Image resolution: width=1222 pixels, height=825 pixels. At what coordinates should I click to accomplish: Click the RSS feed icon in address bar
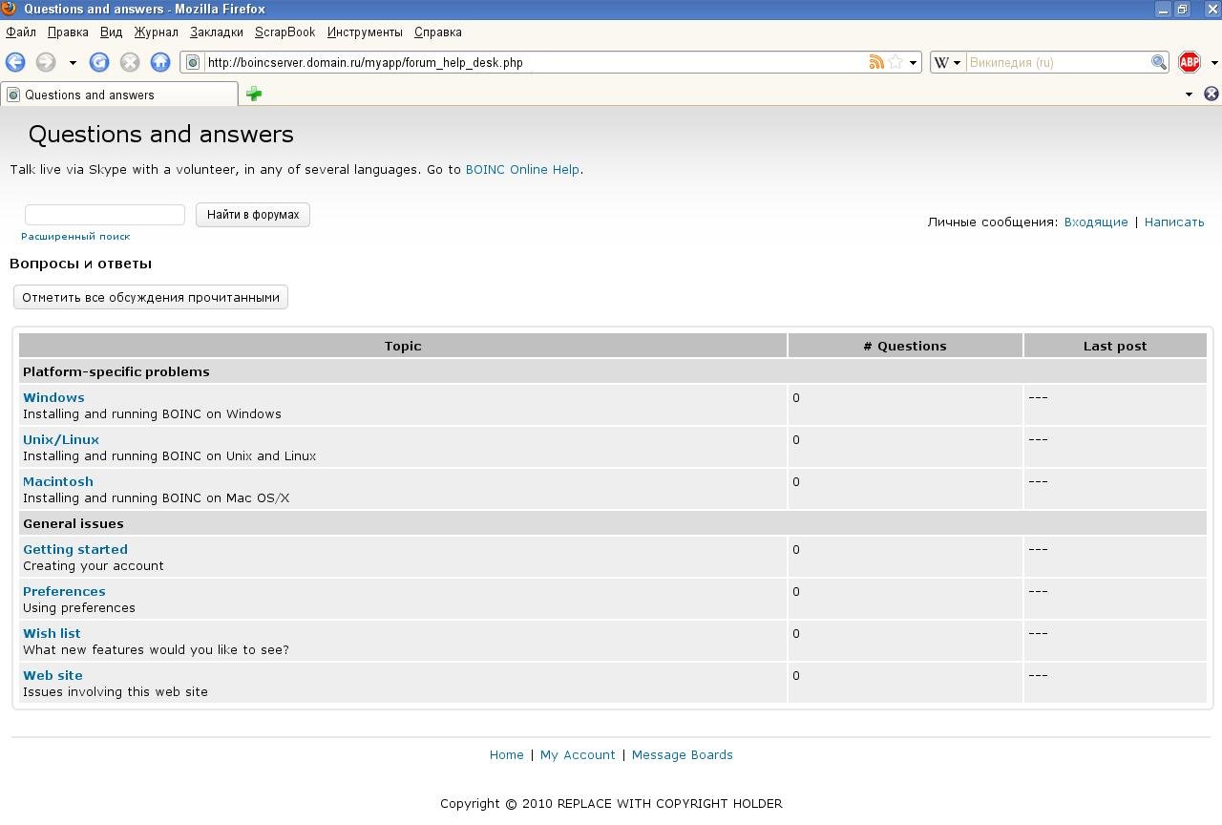click(x=876, y=62)
